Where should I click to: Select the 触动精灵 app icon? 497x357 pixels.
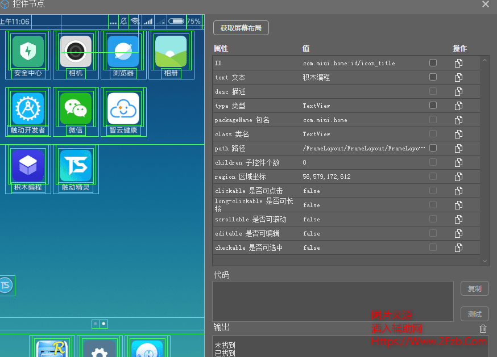(x=76, y=165)
